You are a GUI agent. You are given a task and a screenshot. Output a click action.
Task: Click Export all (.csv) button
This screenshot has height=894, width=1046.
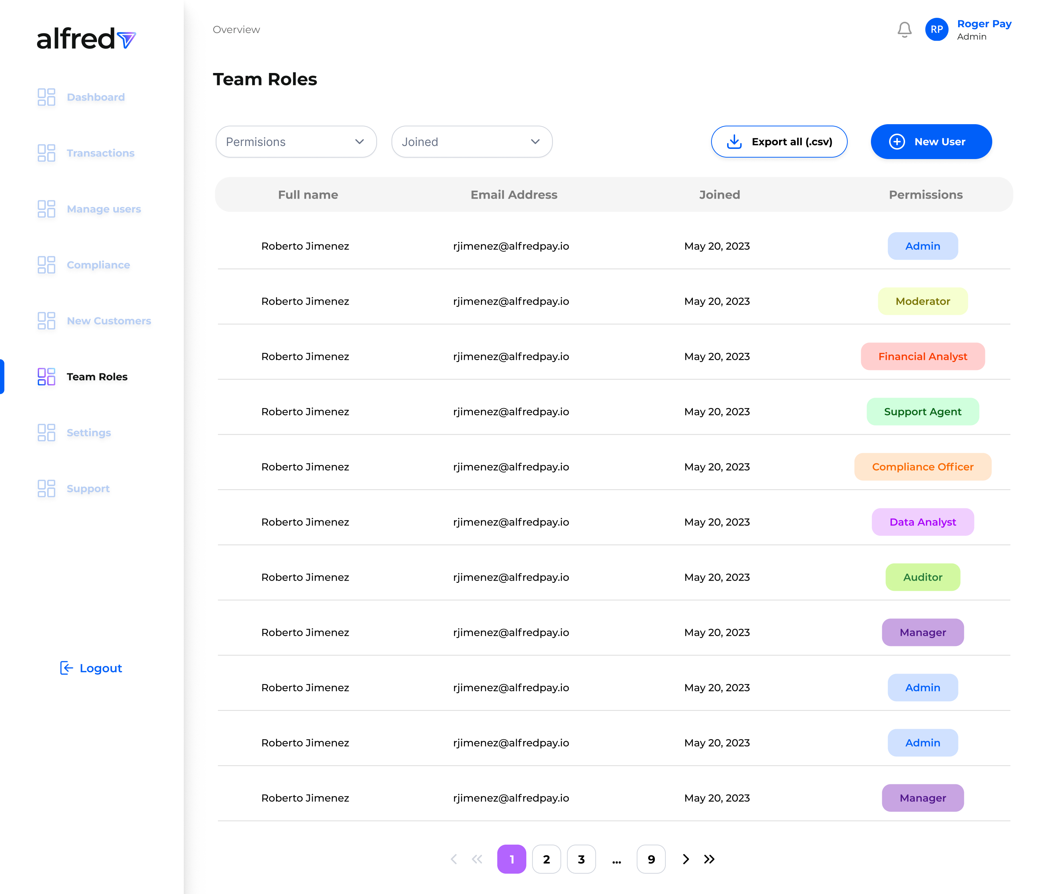[x=779, y=142]
